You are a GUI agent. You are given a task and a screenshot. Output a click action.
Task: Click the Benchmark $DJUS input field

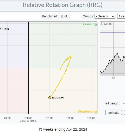(x=70, y=16)
